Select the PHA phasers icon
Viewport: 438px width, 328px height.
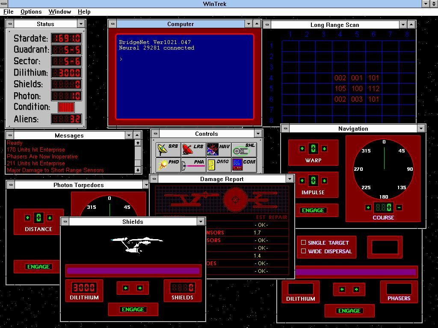click(193, 165)
